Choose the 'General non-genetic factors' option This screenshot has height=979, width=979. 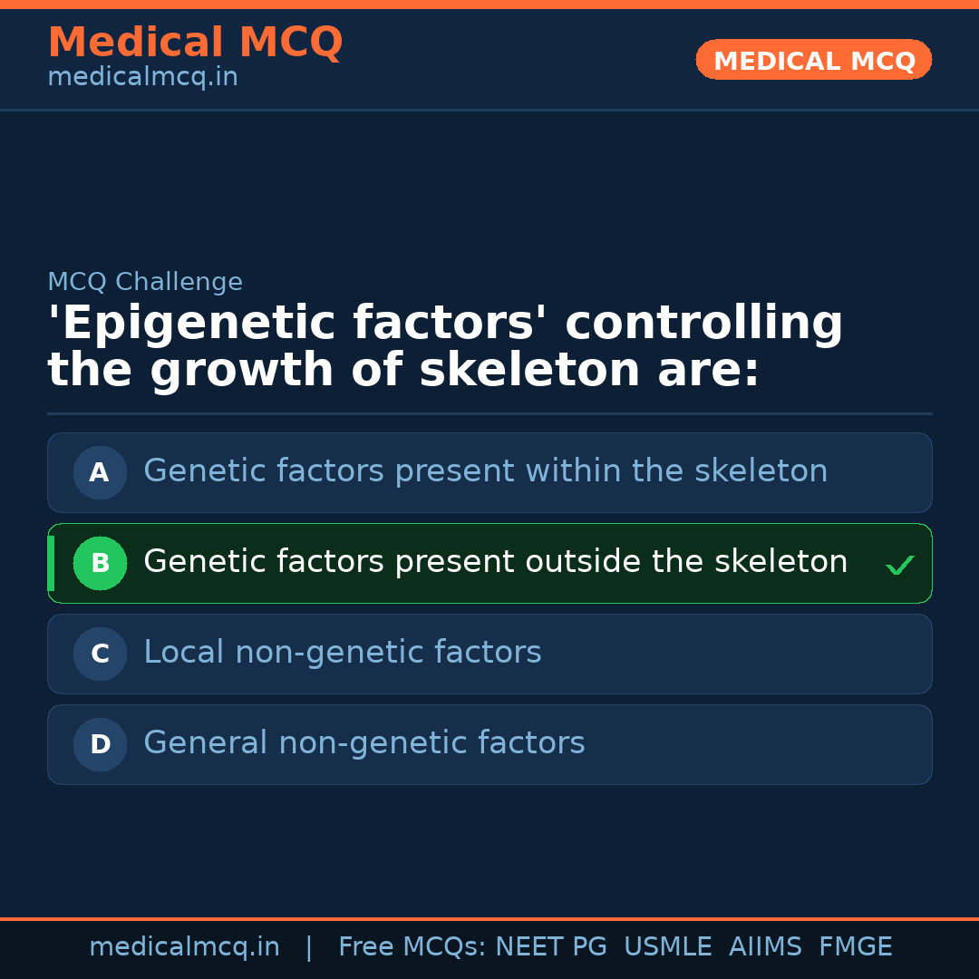pyautogui.click(x=363, y=743)
